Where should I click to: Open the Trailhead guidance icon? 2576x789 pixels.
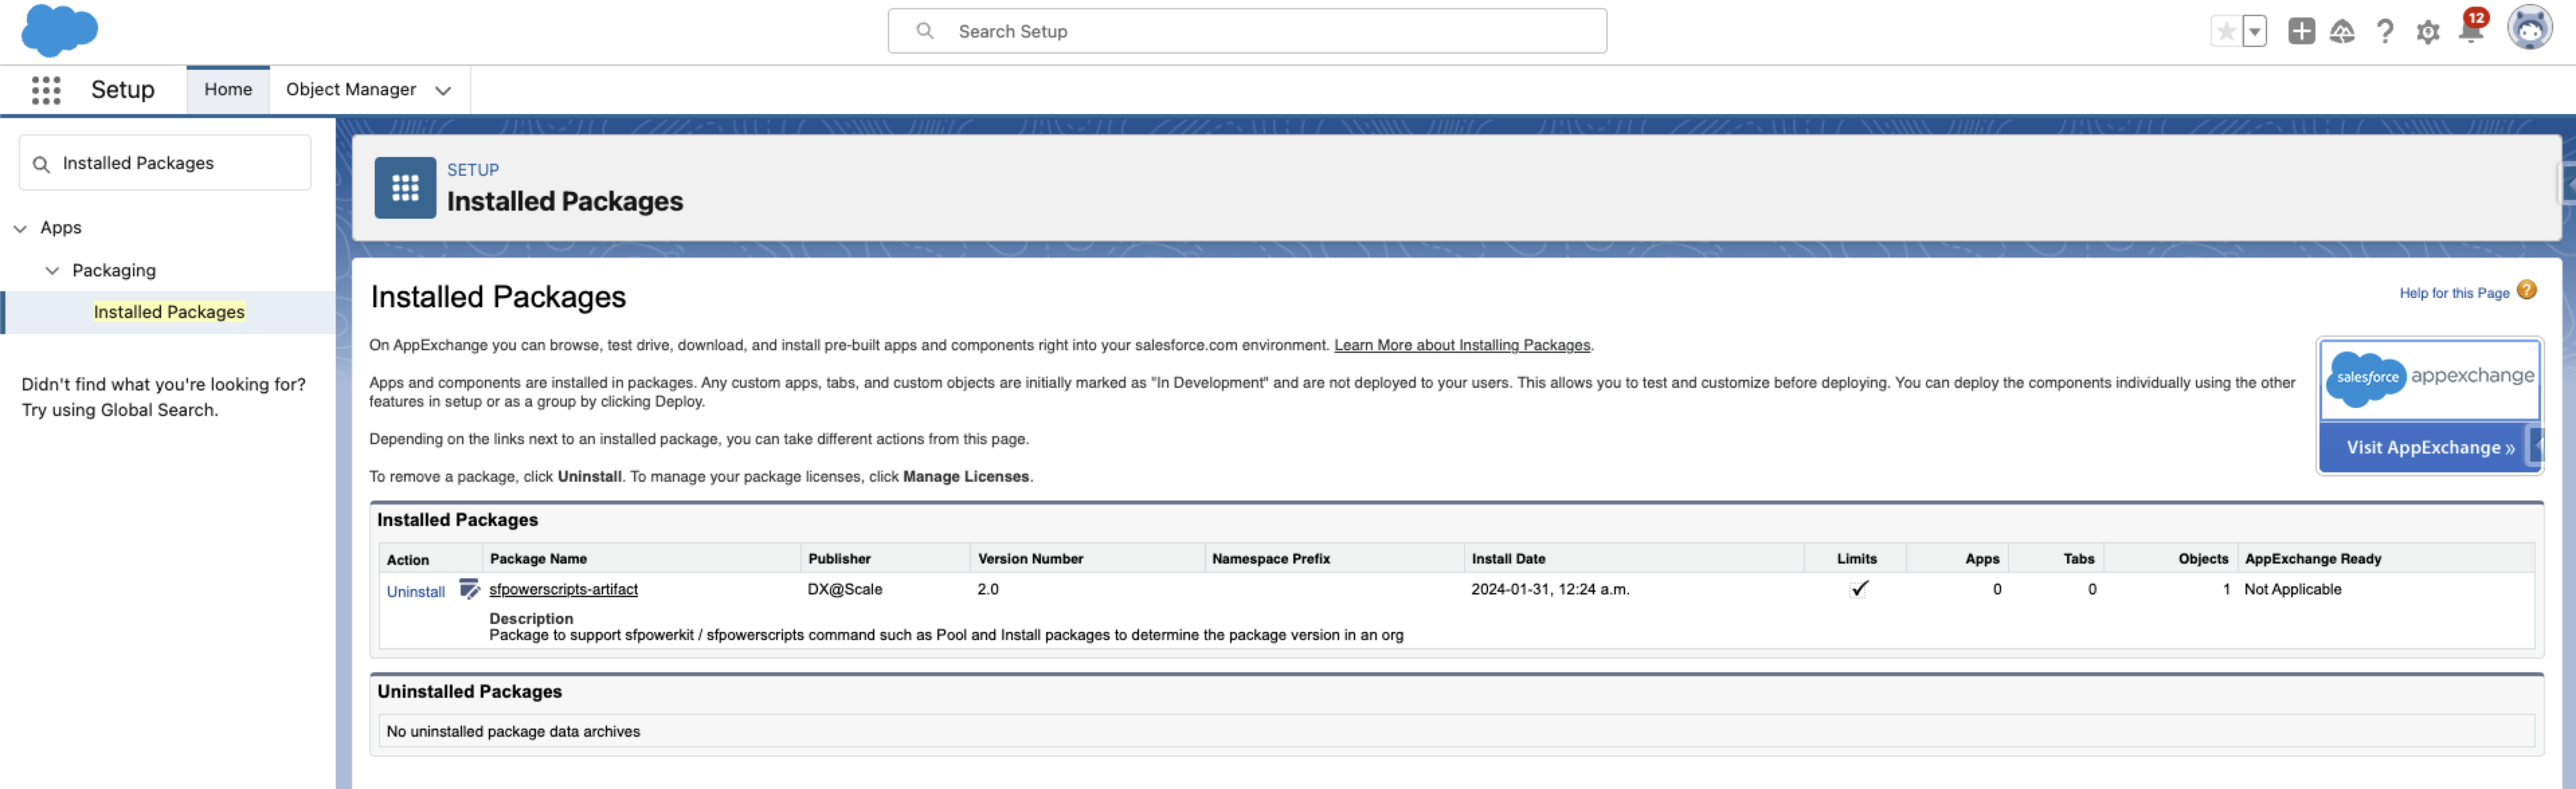pyautogui.click(x=2342, y=32)
